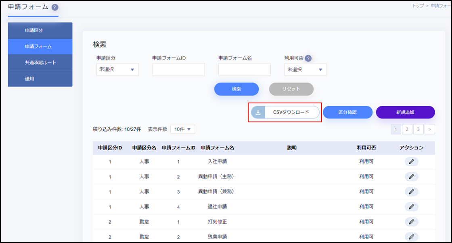Open the 申請区分 search dropdown
The image size is (452, 243).
[x=117, y=69]
